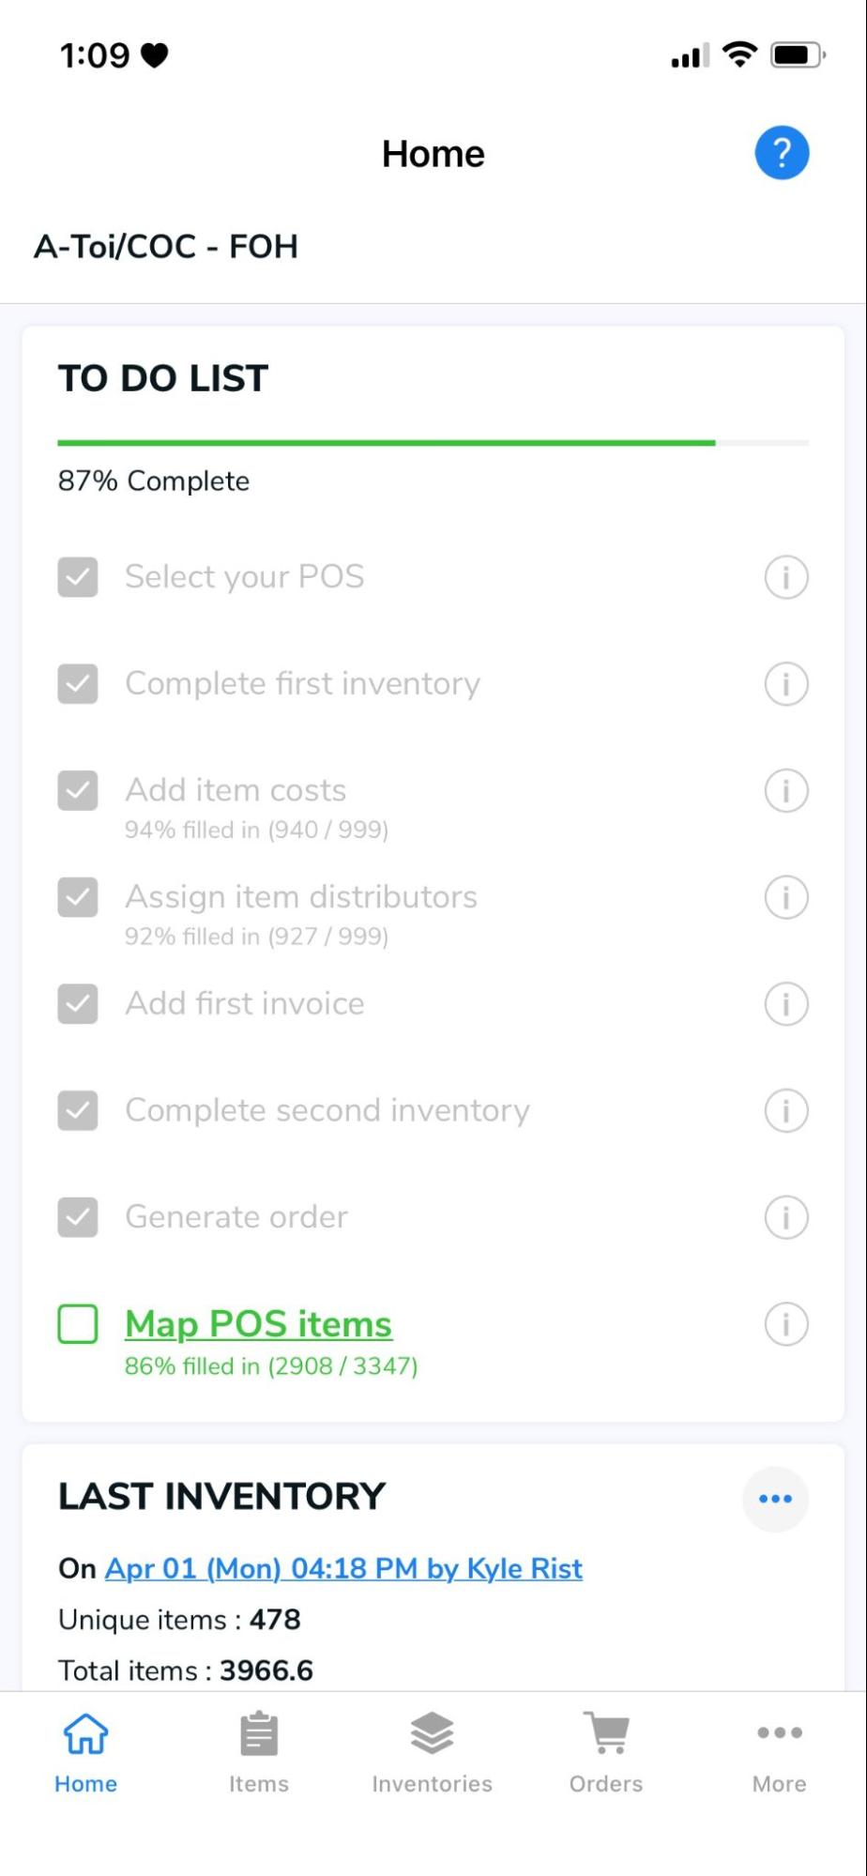Open Inventories from the bottom navigation
The image size is (867, 1876).
coord(431,1732)
